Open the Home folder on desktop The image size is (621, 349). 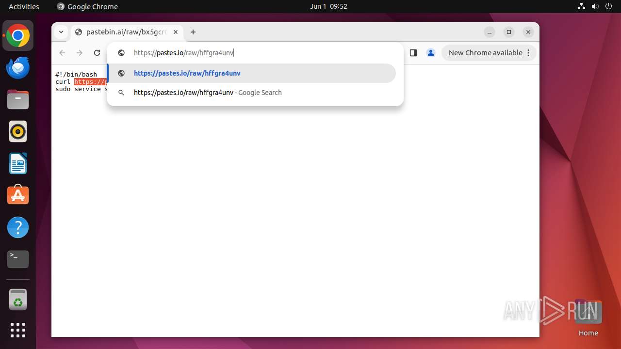(x=588, y=318)
